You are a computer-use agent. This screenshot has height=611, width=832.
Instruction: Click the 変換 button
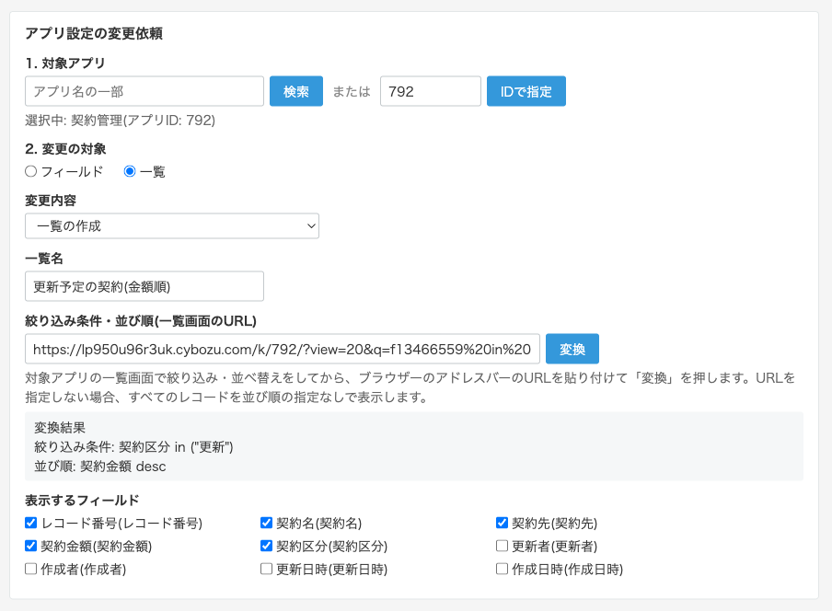tap(572, 349)
